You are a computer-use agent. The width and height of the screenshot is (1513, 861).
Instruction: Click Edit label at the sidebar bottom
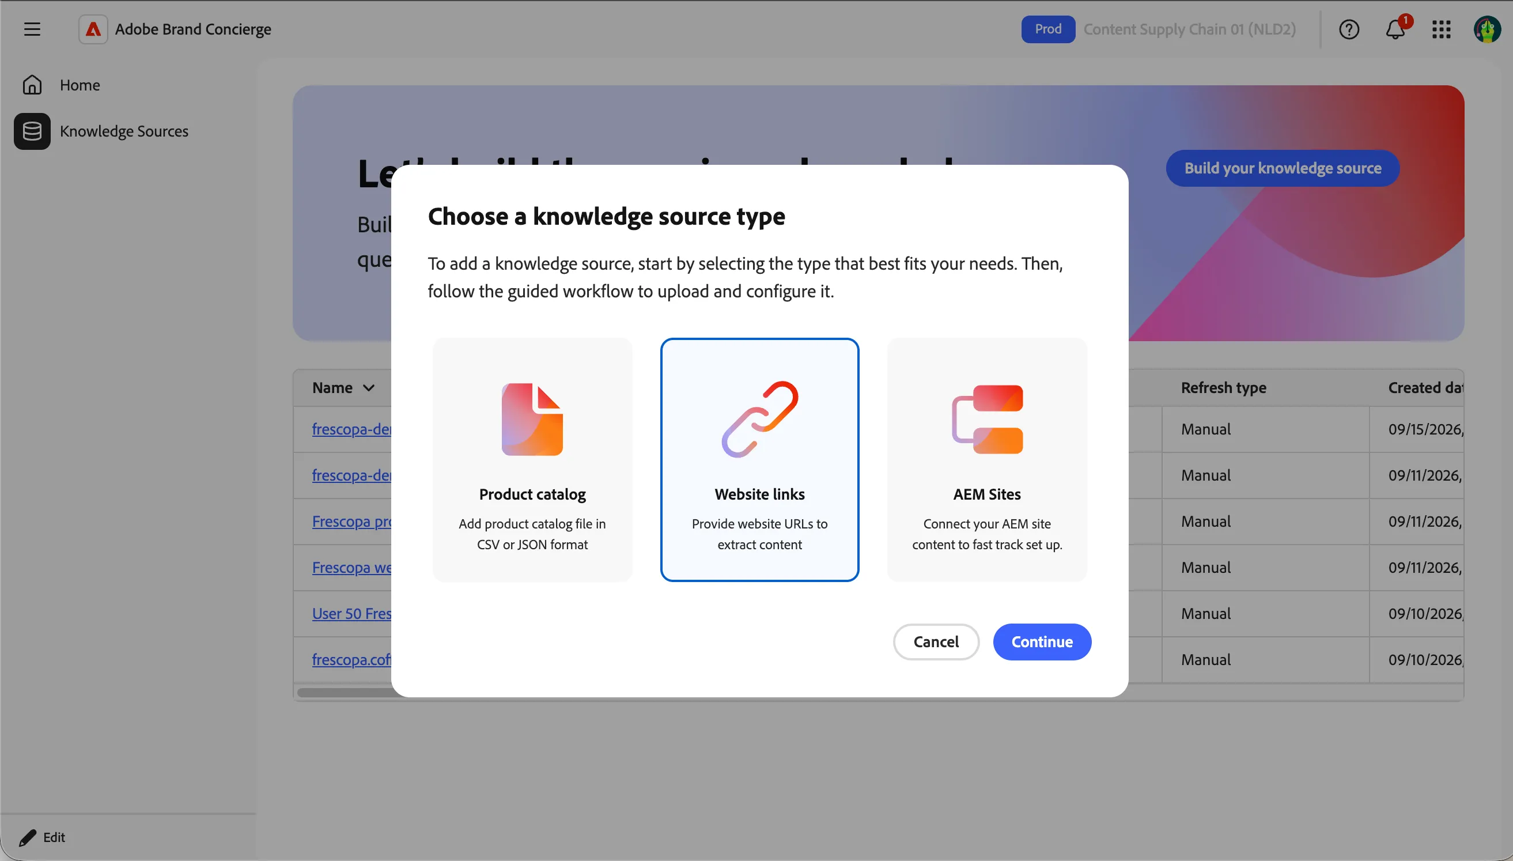(54, 837)
